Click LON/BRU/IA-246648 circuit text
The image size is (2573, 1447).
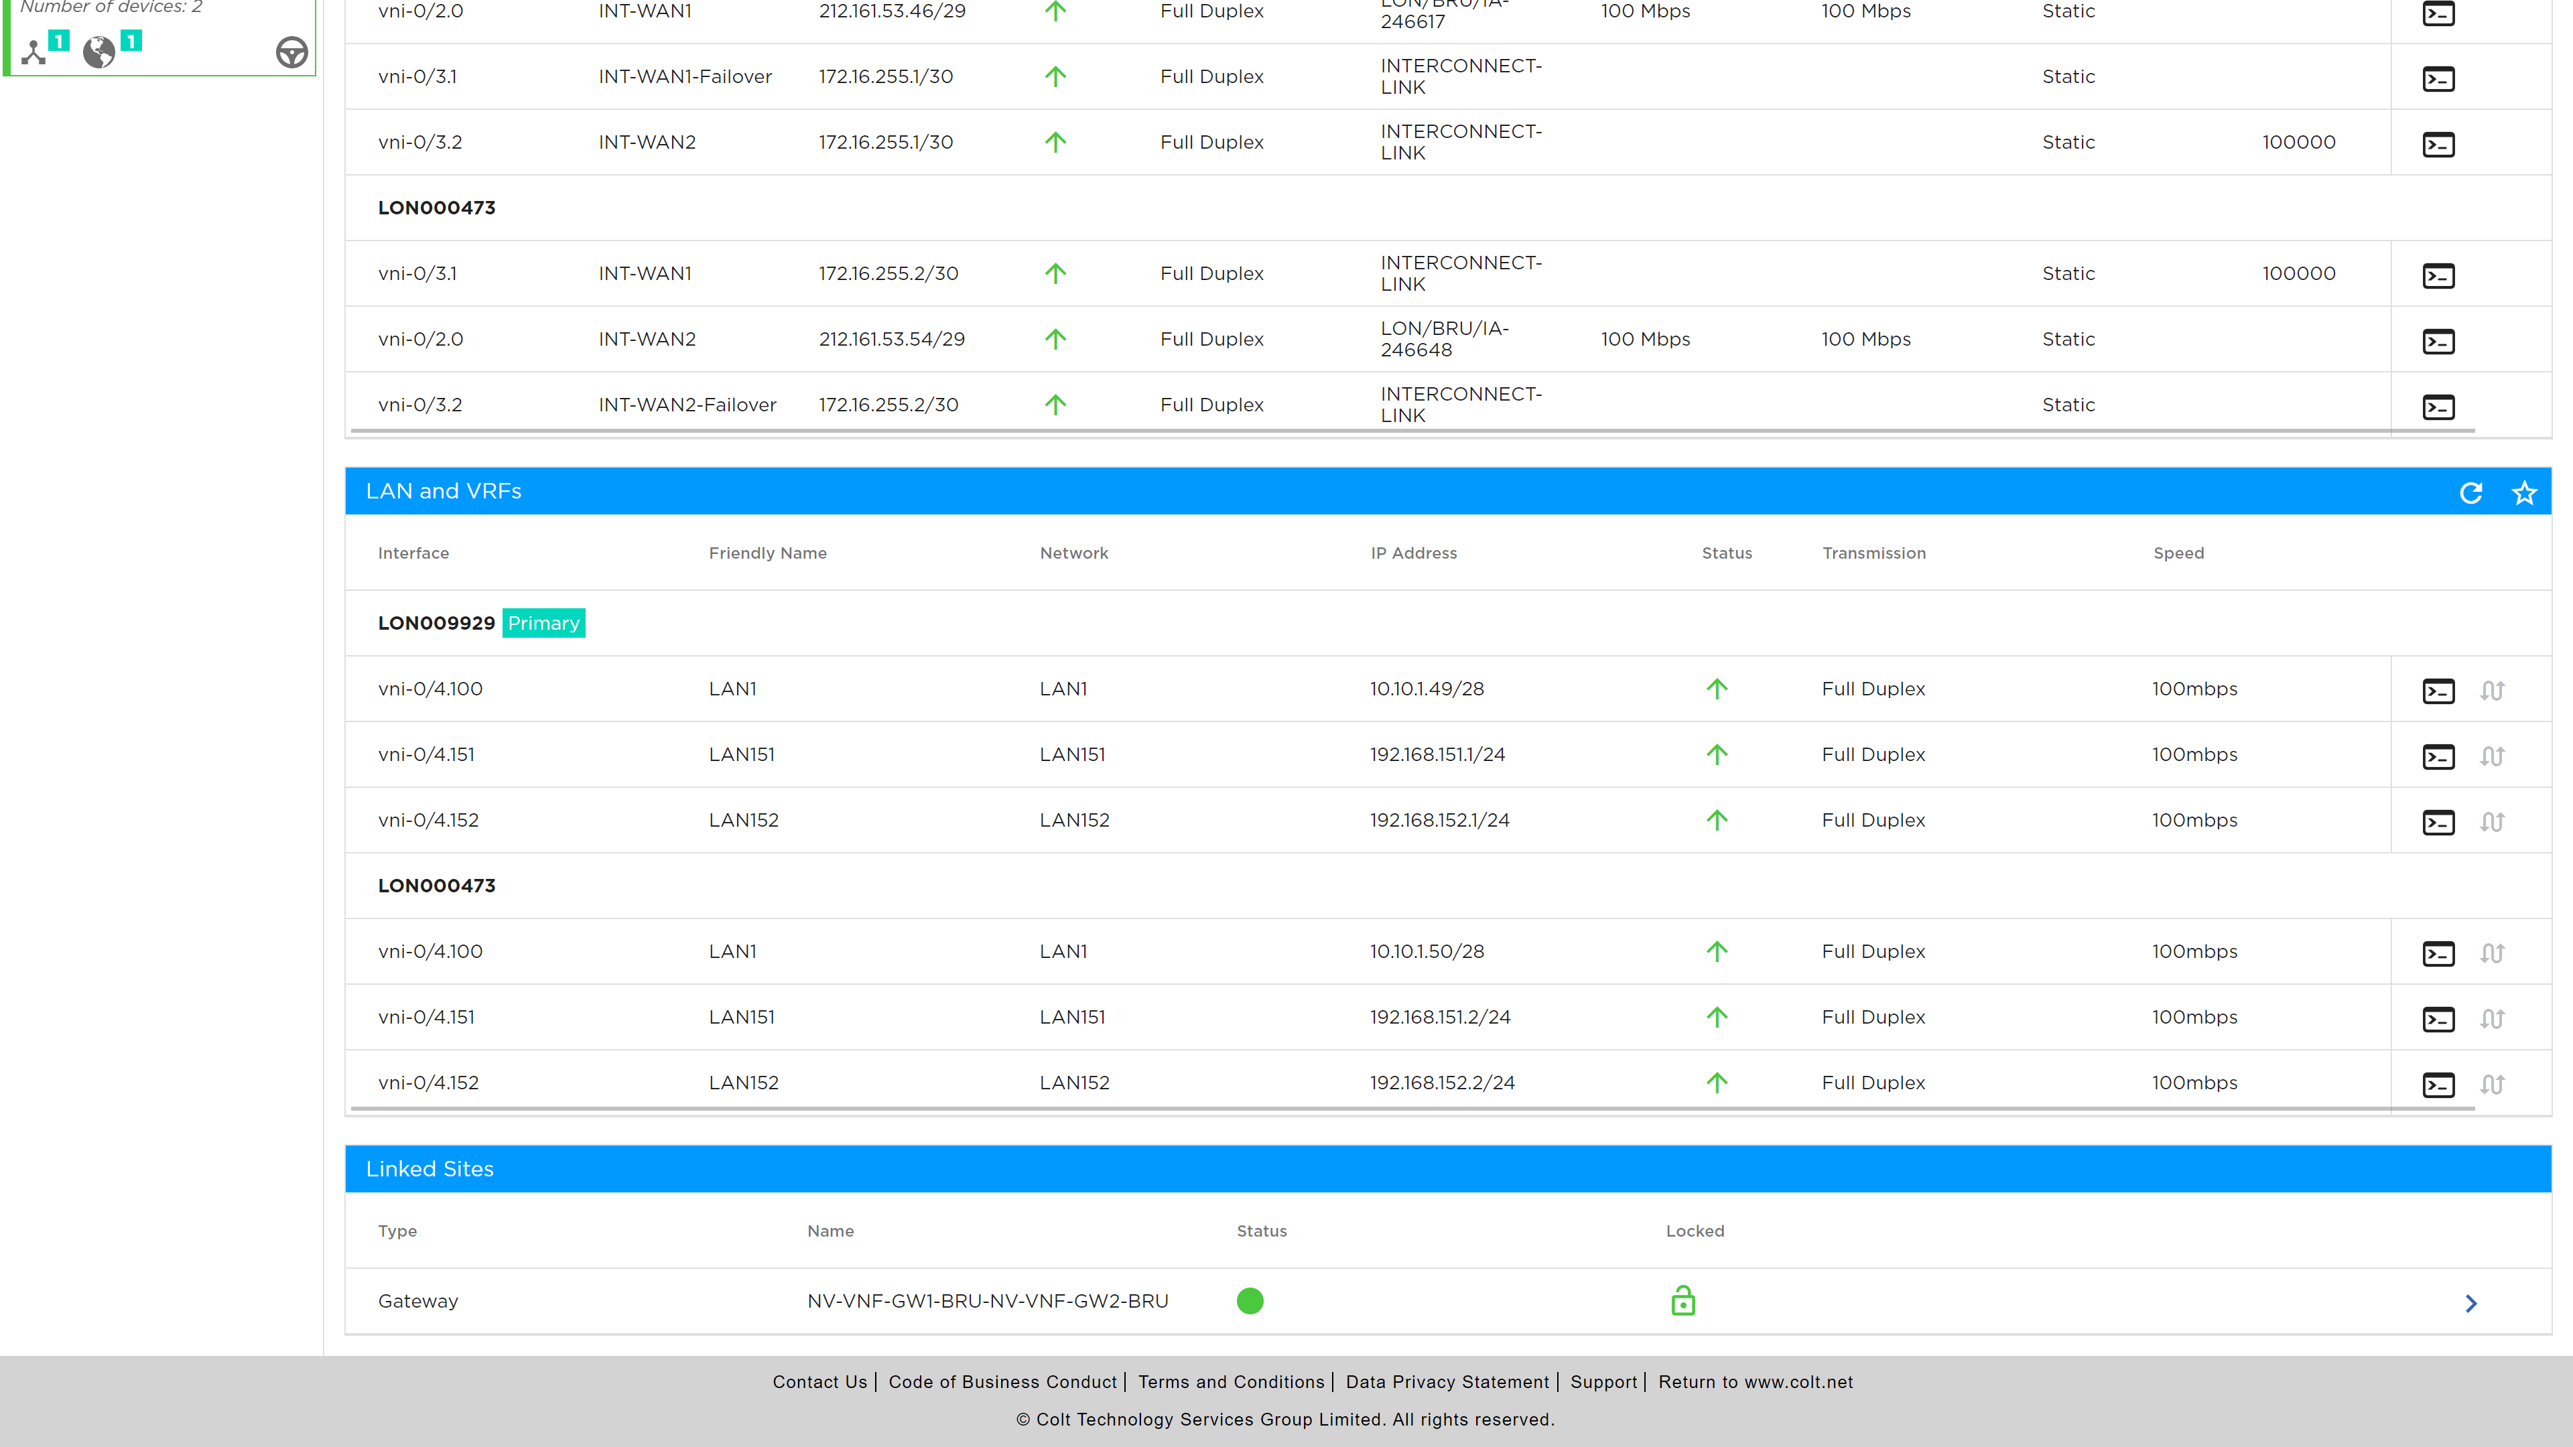coord(1445,340)
